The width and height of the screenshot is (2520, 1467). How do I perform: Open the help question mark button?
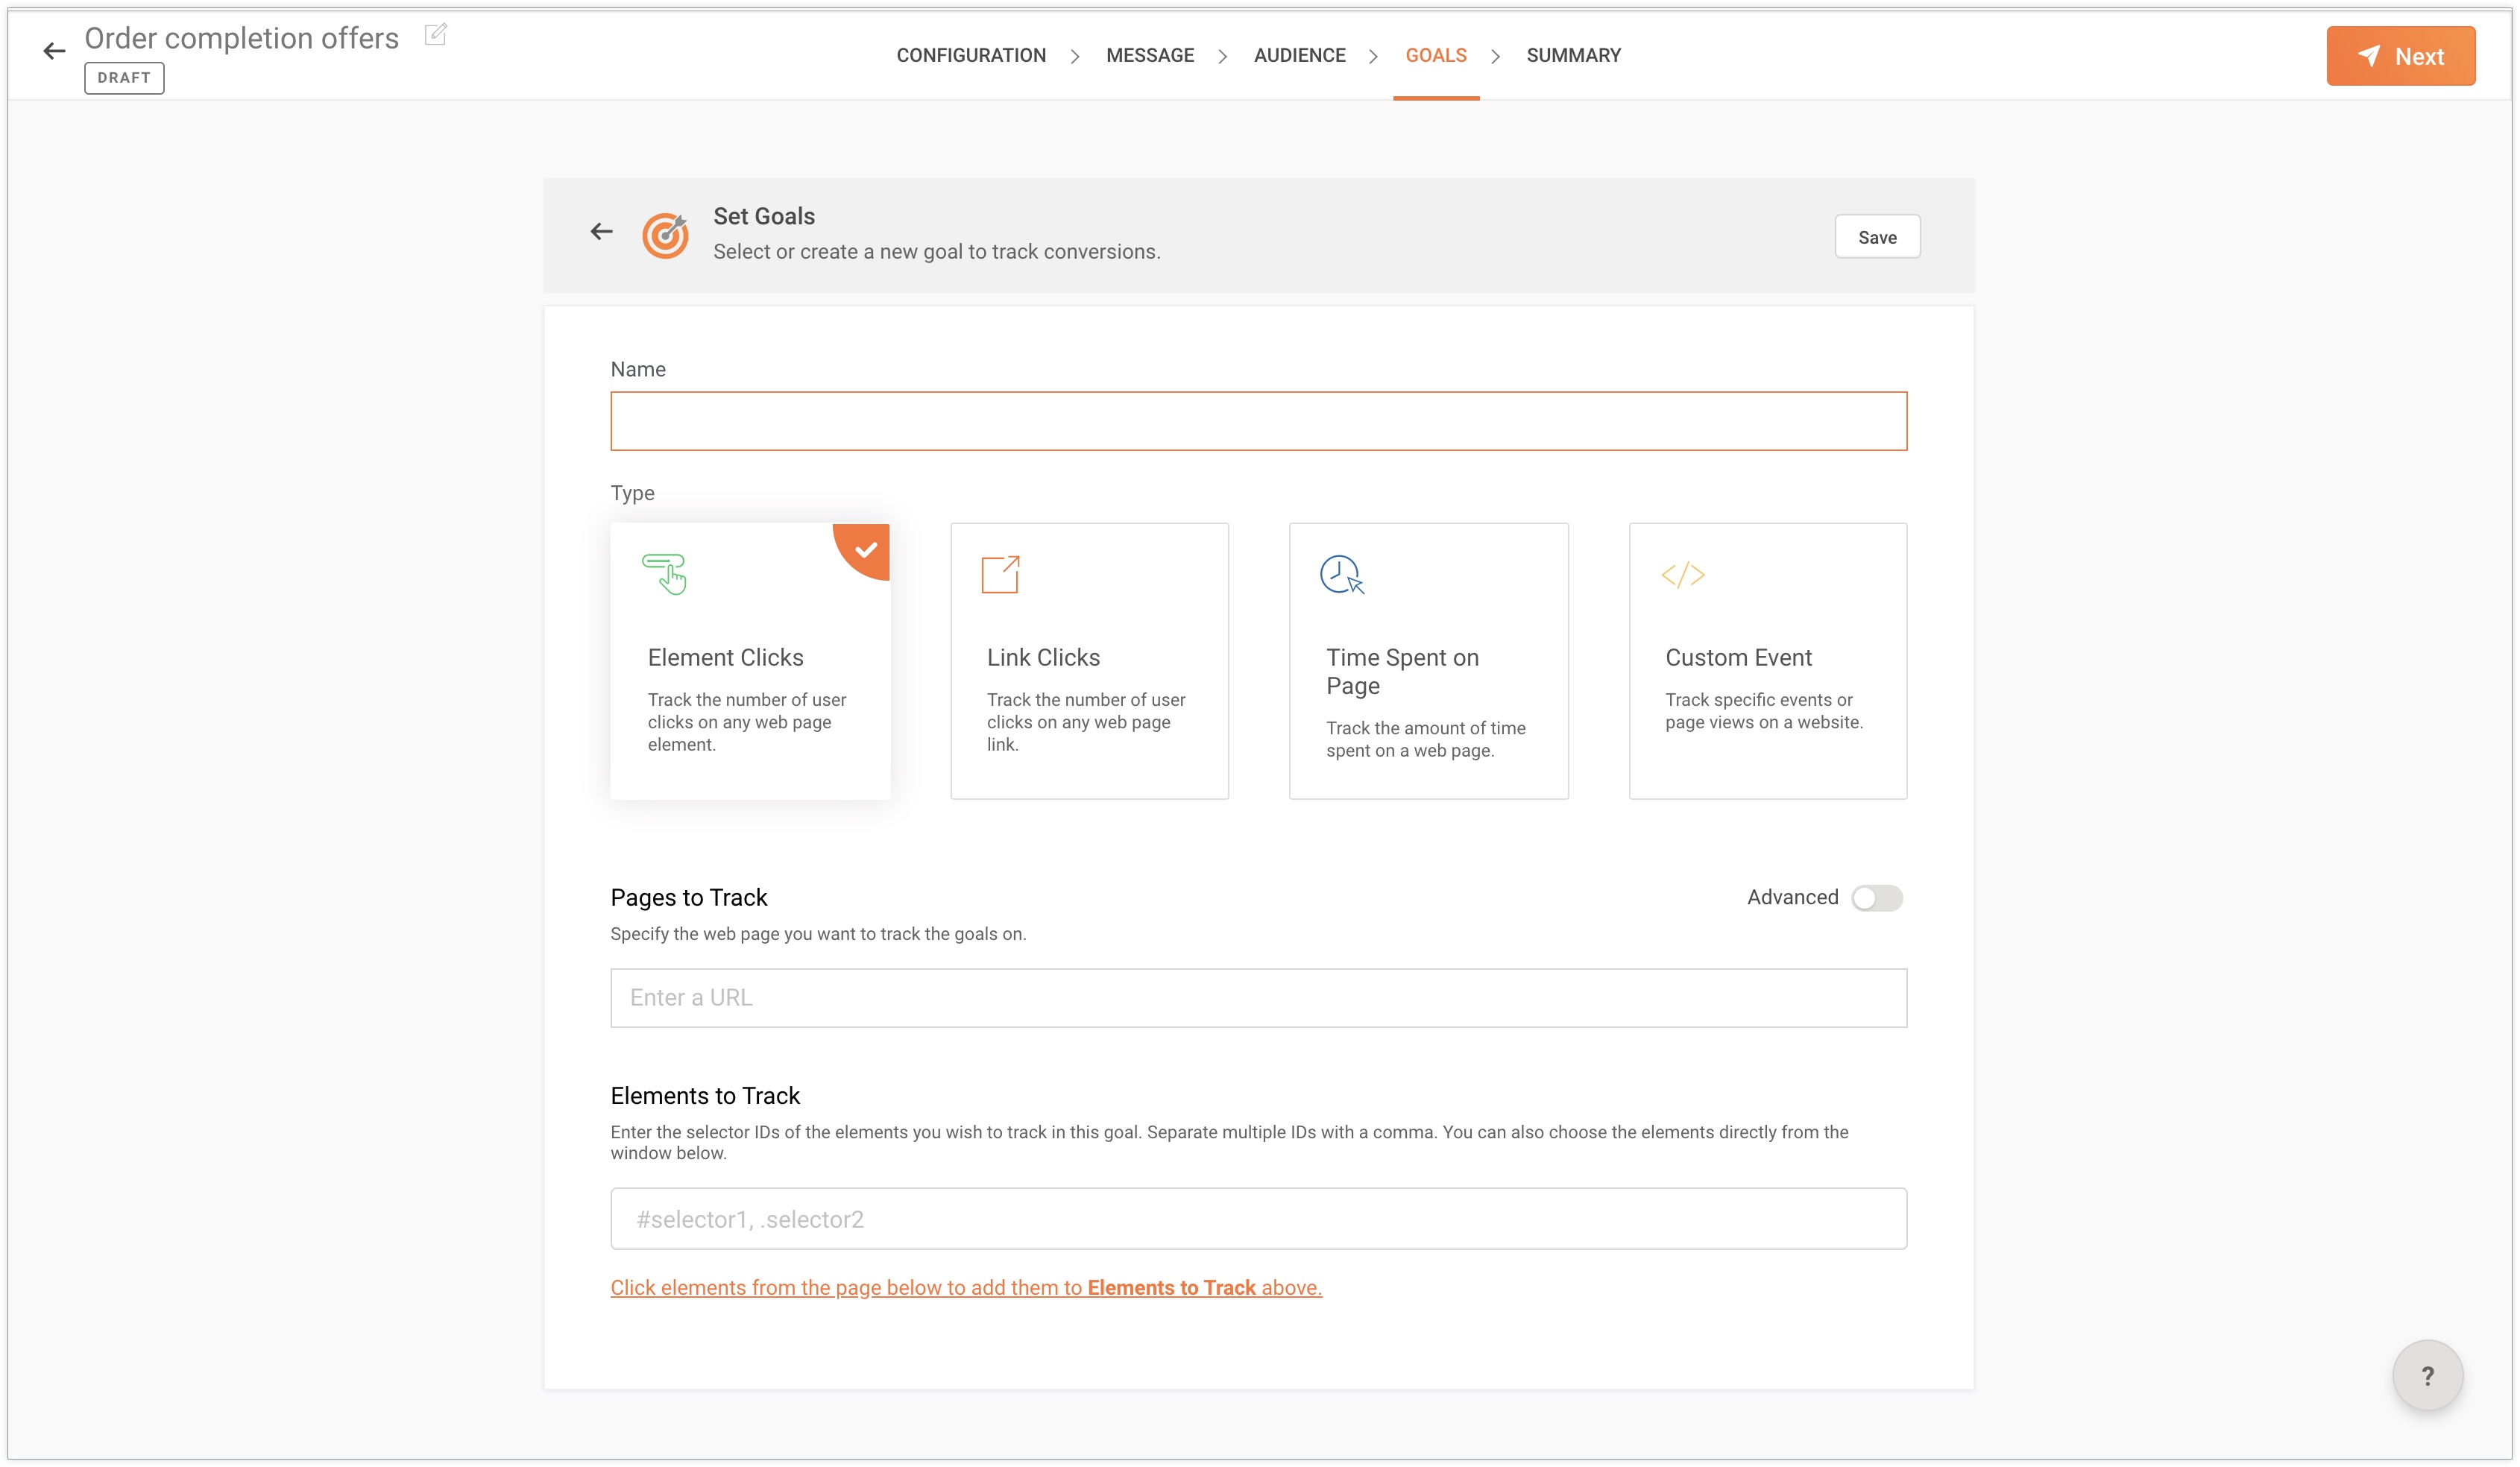click(2427, 1375)
